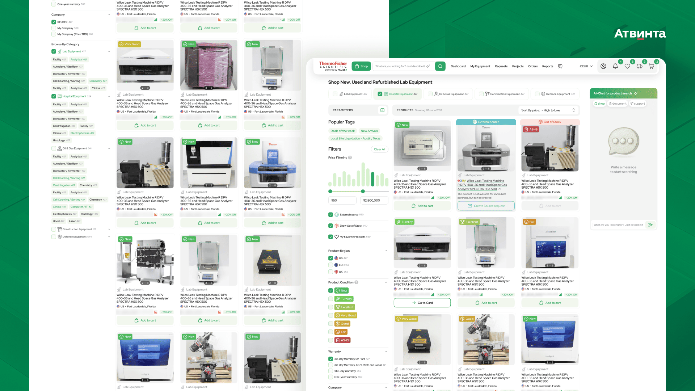
Task: Click the eBay logo on external source card
Action: pyautogui.click(x=462, y=181)
